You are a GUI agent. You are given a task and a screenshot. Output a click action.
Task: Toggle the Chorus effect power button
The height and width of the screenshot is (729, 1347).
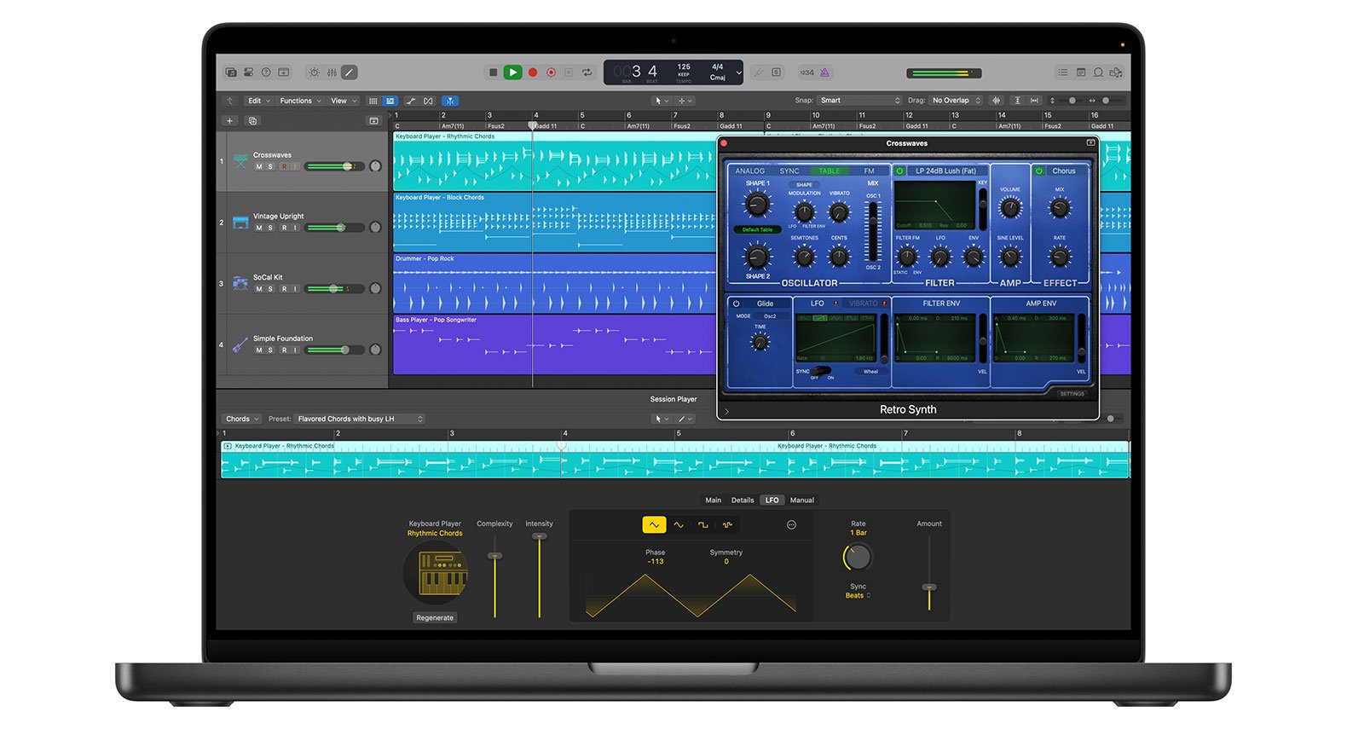(1039, 171)
